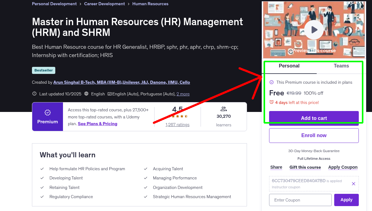
Task: Click the Premium ribbon badge icon
Action: [47, 113]
